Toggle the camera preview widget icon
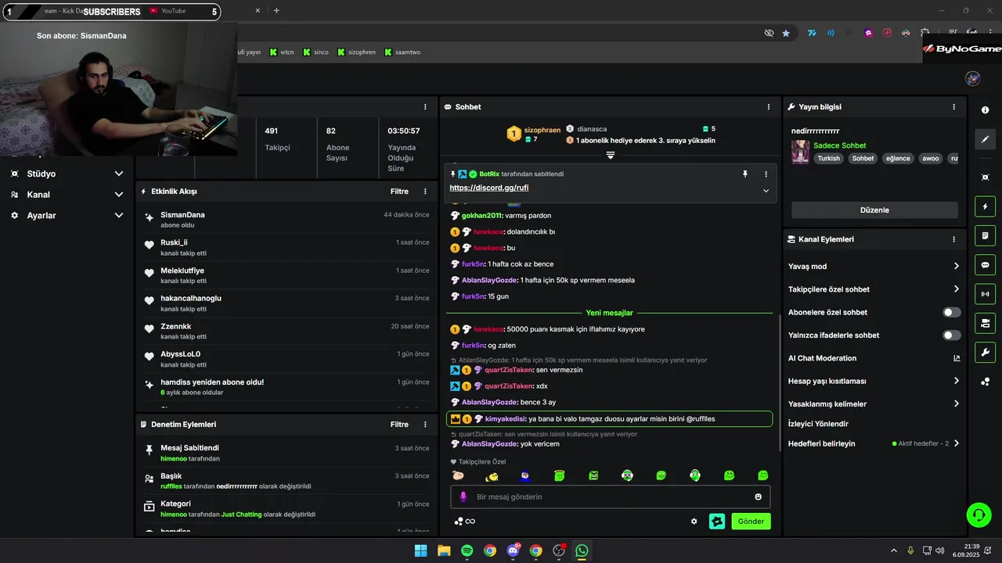Viewport: 1002px width, 563px height. [x=985, y=323]
